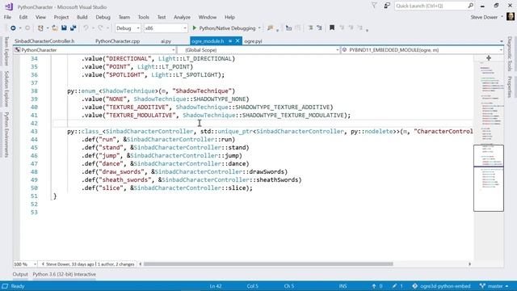
Task: Open the PythonCharacter project scope dropdown
Action: click(95, 50)
